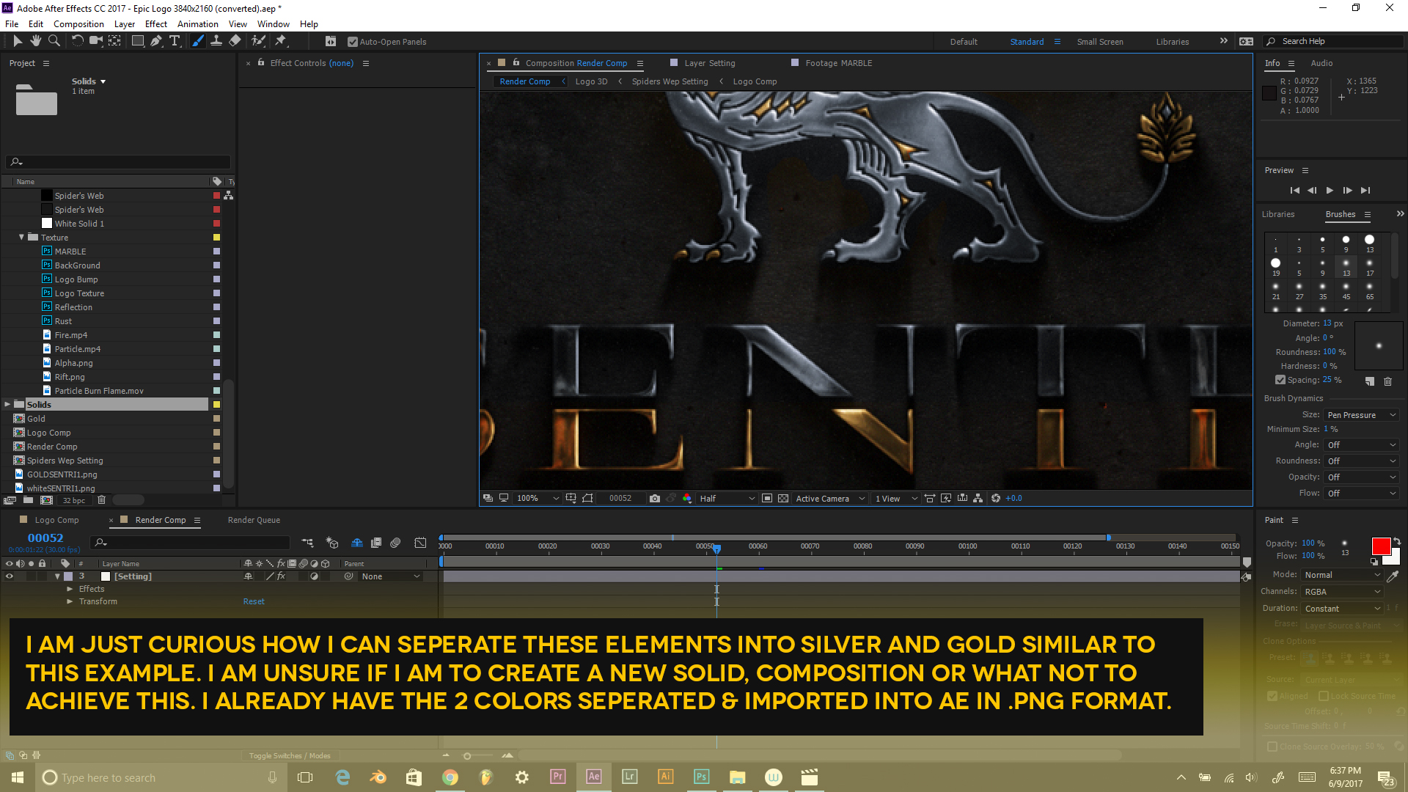
Task: Open resolution Half dropdown
Action: 726,498
